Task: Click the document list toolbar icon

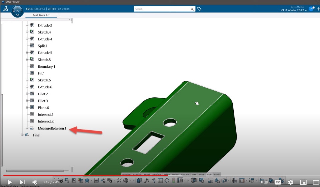Action: (96, 180)
